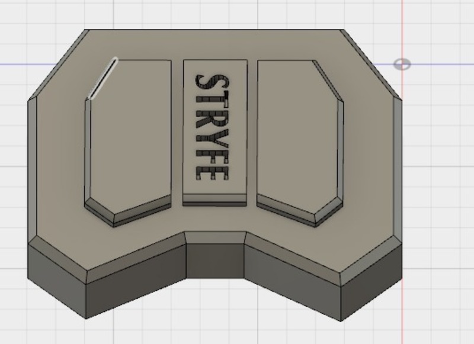
Task: Click the red vertical axis line
Action: pos(403,178)
